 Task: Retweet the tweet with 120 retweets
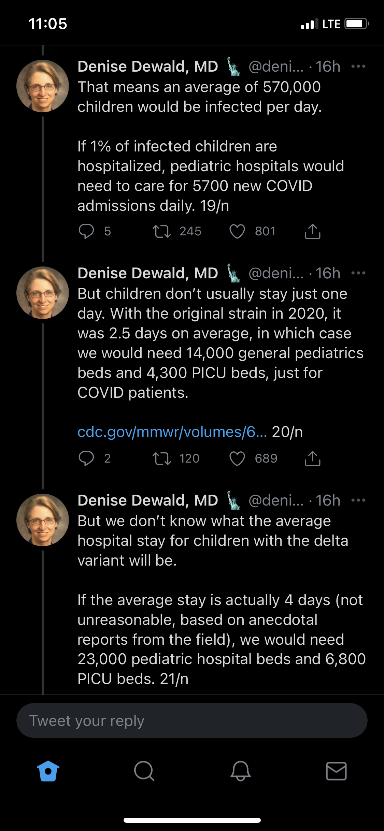(161, 458)
